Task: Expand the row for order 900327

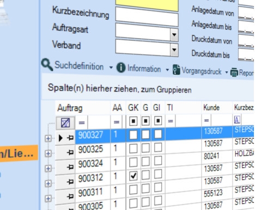Action: [48, 139]
